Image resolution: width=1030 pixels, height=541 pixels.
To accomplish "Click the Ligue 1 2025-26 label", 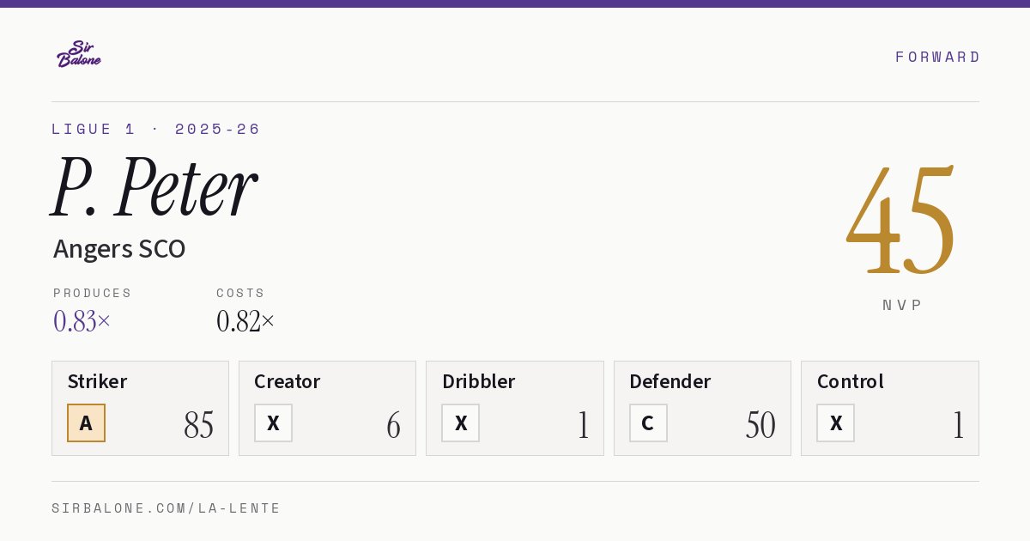I will point(156,129).
